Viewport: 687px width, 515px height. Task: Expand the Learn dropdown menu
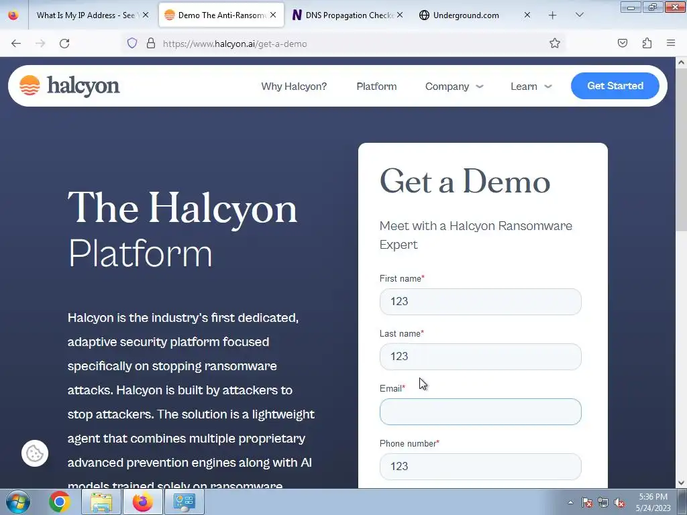pos(531,87)
